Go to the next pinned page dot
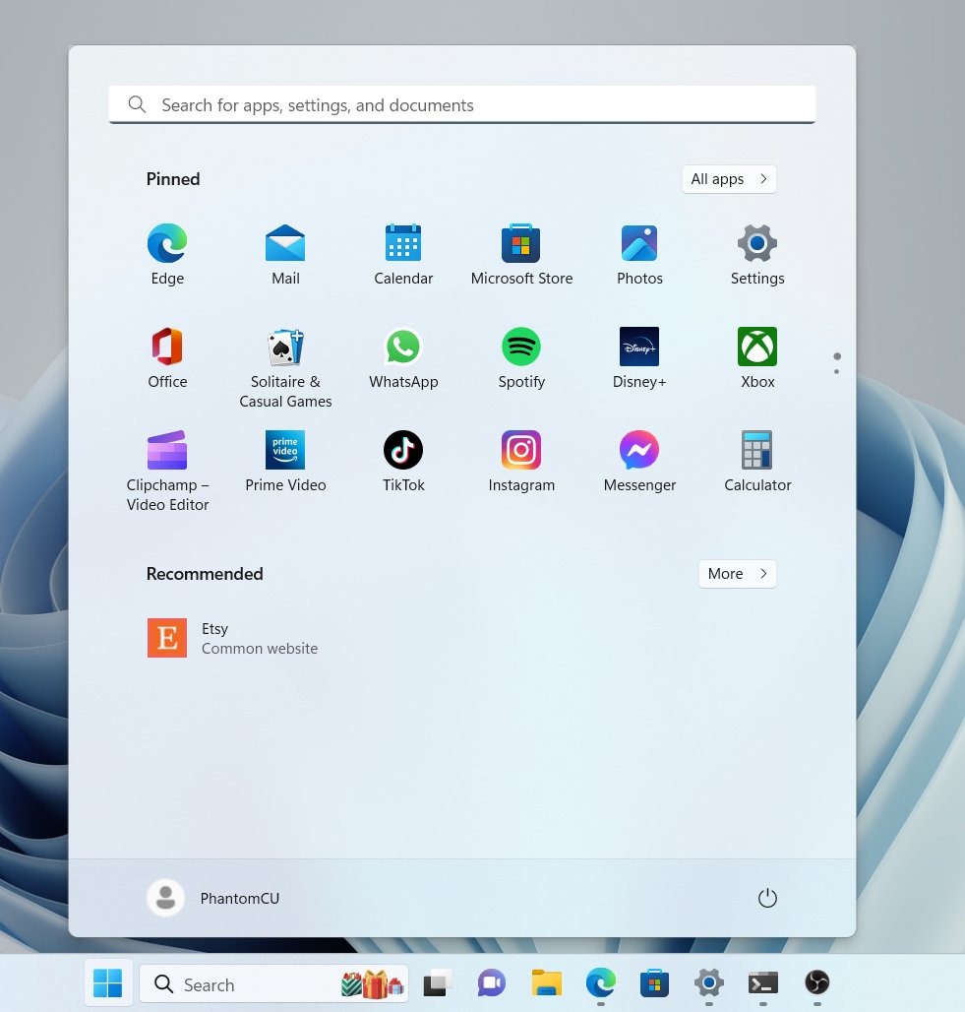Screen dimensions: 965x1012 pos(837,372)
